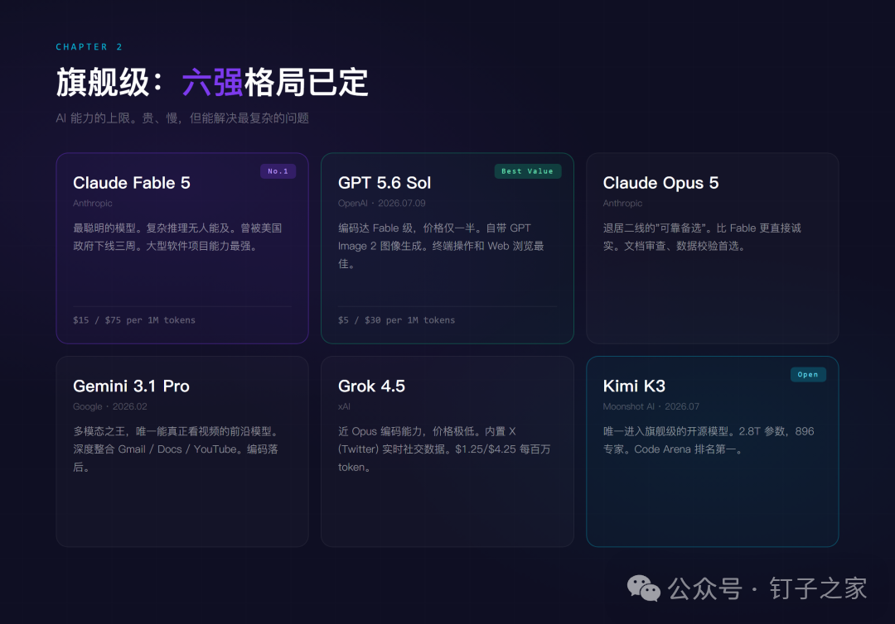Click 'Anthropic' under Claude Fable 5
The height and width of the screenshot is (624, 895).
coord(93,204)
